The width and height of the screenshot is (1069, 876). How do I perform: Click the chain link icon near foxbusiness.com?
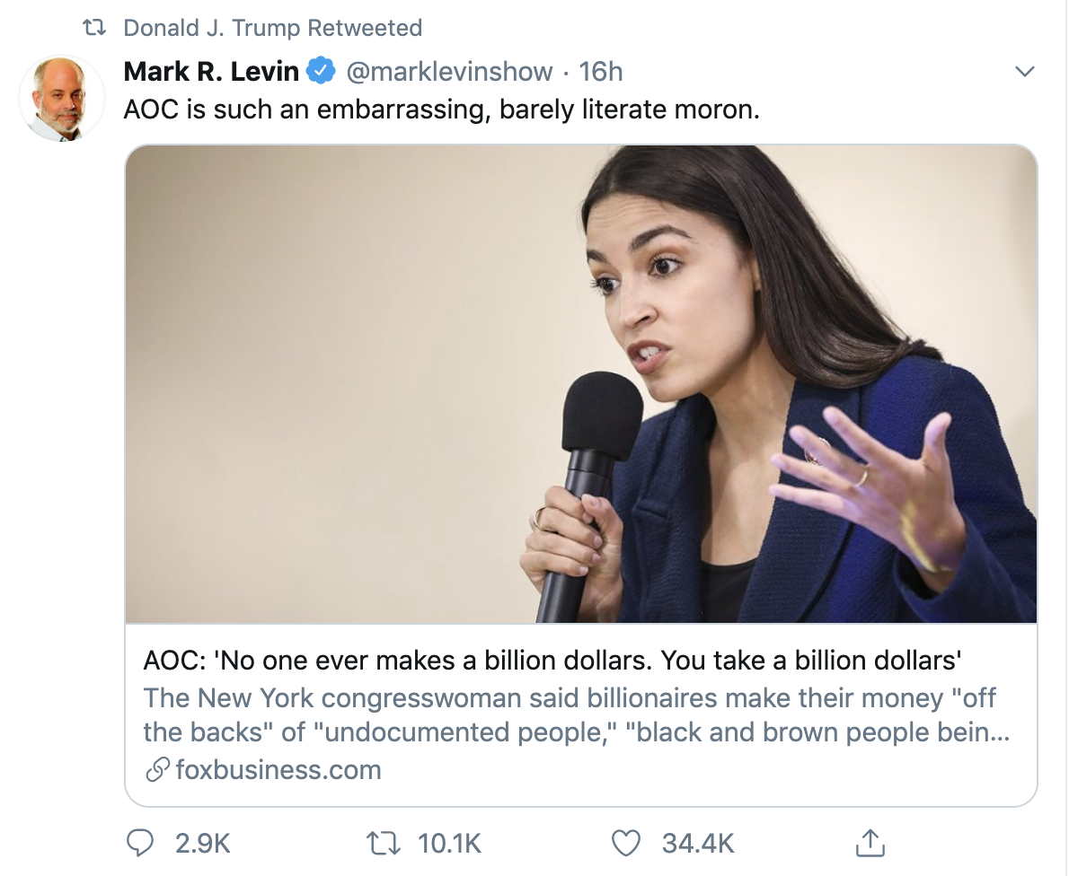157,770
